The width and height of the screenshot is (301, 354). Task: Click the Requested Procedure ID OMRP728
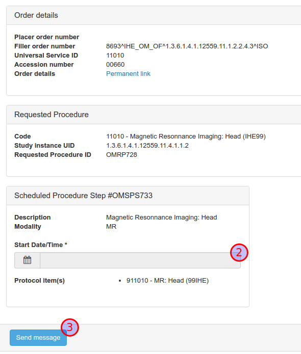121,155
